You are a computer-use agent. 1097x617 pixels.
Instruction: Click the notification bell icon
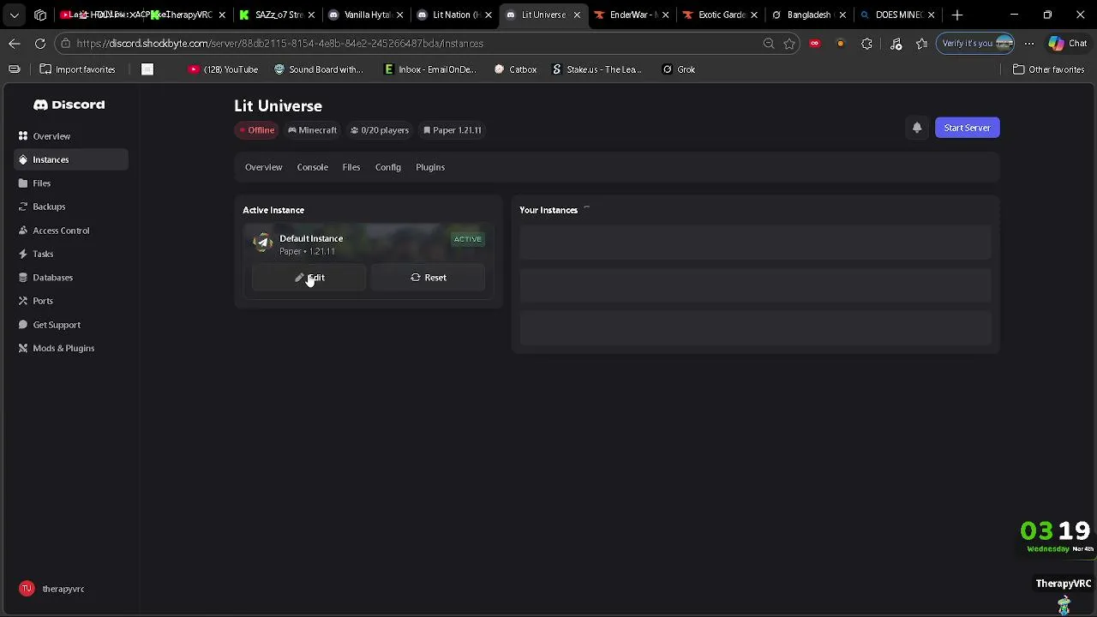pos(917,128)
